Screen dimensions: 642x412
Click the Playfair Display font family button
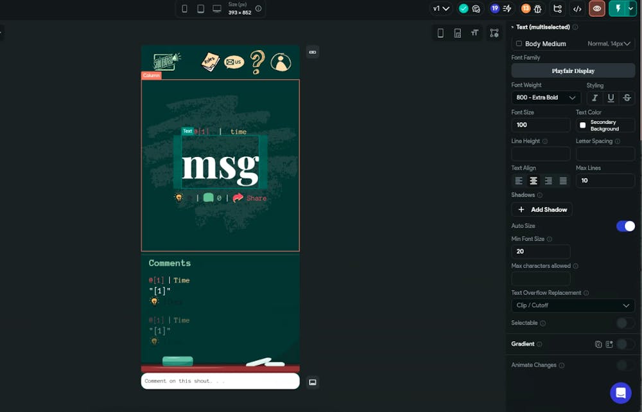point(573,71)
